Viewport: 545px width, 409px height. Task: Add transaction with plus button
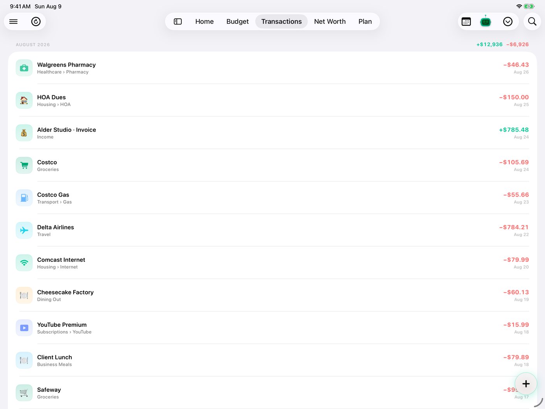coord(526,384)
